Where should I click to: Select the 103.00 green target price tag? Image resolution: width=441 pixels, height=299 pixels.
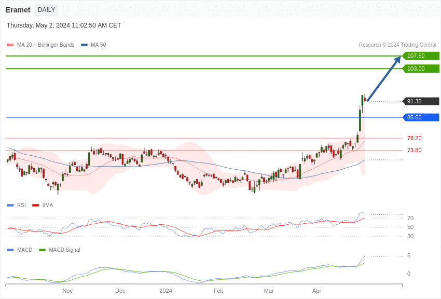[421, 69]
